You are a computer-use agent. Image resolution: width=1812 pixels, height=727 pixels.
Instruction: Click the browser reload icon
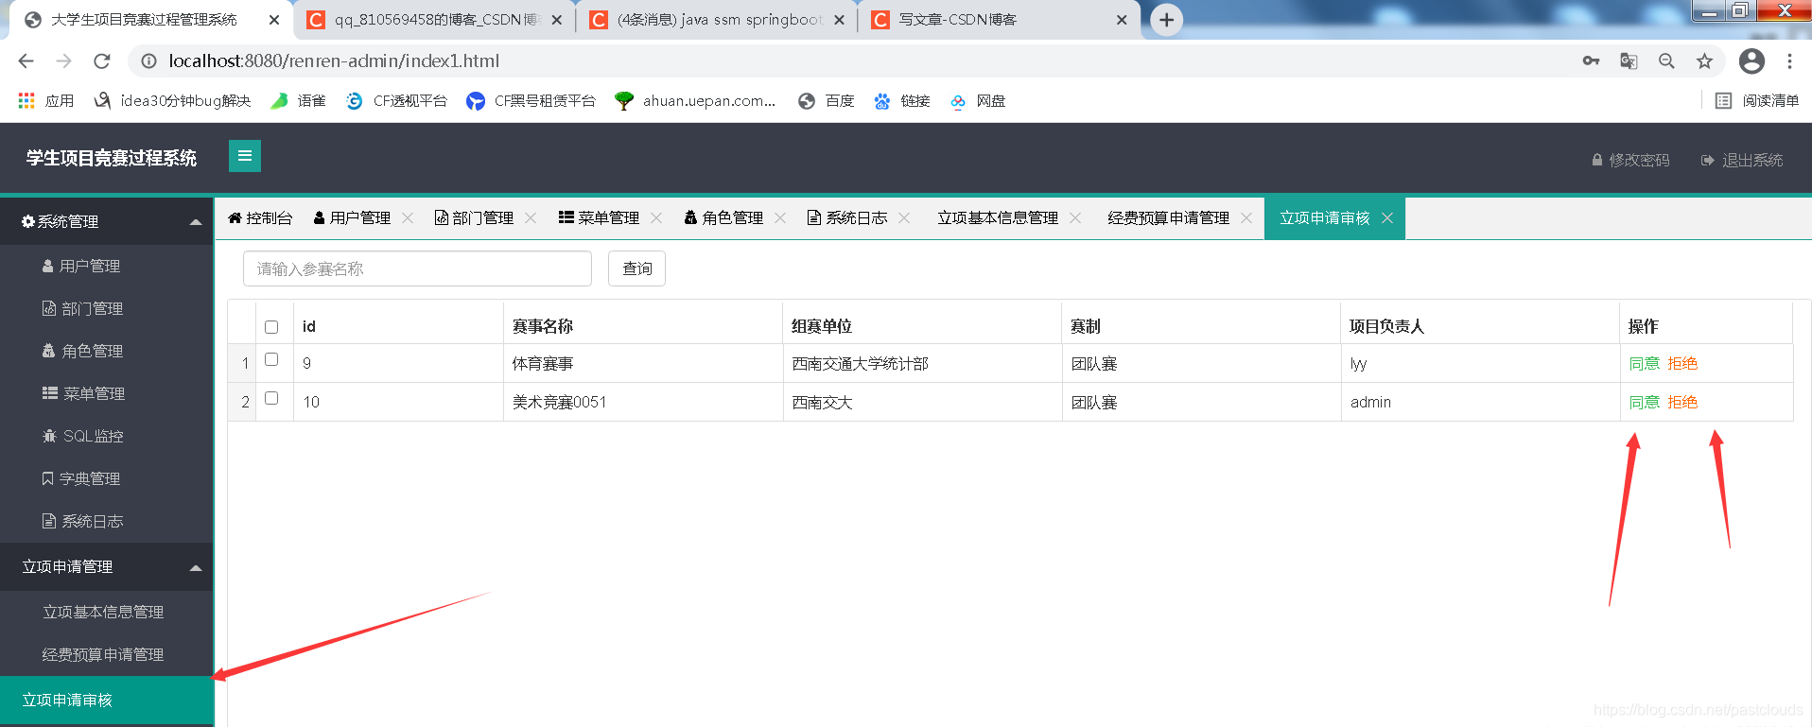pyautogui.click(x=102, y=61)
